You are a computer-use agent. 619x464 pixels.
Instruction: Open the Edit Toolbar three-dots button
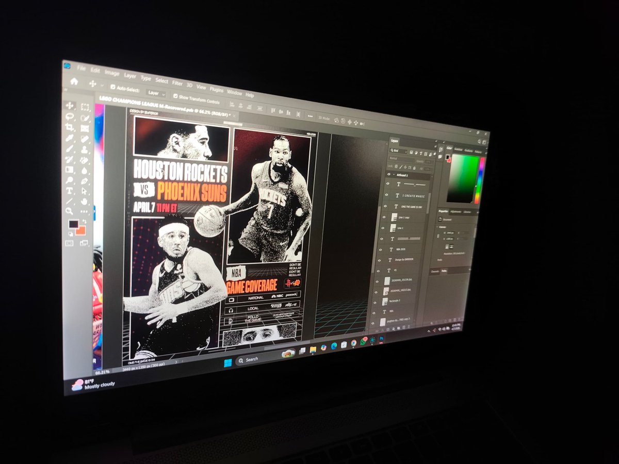click(84, 211)
